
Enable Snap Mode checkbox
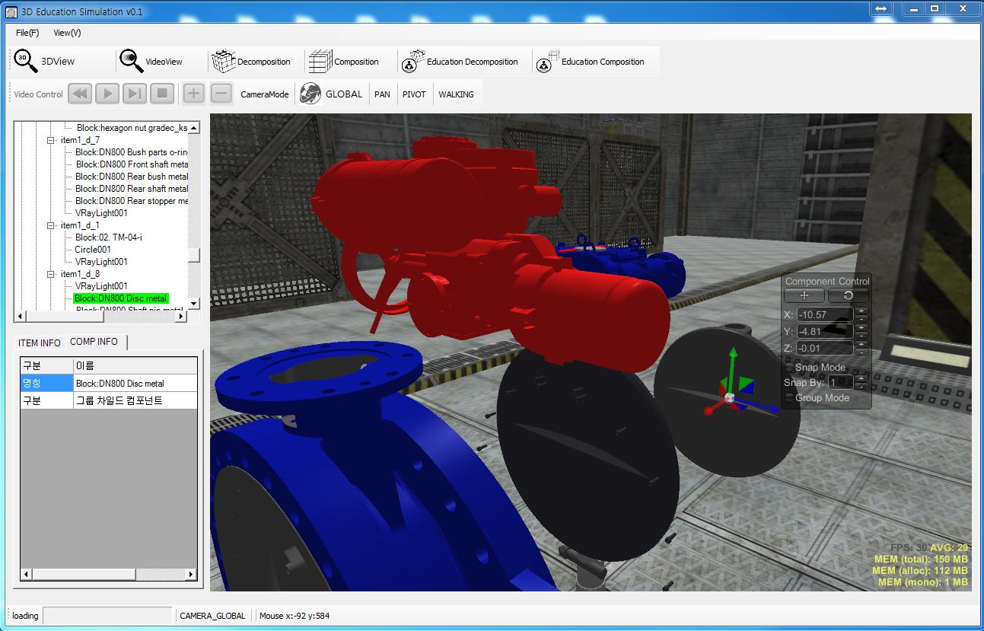tap(789, 368)
